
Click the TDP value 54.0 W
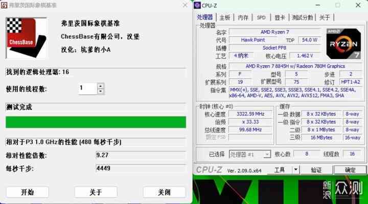[309, 40]
